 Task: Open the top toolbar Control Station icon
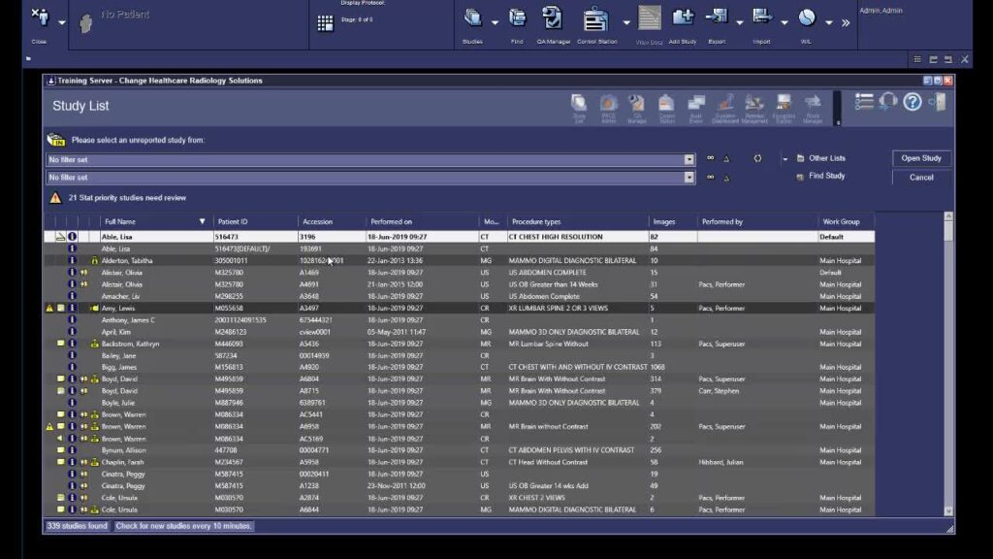tap(595, 19)
